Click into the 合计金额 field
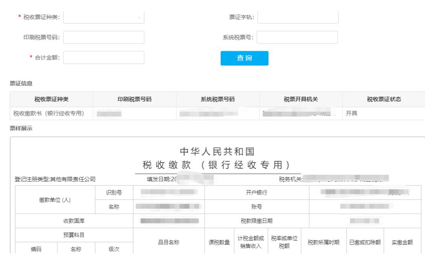The height and width of the screenshot is (254, 425). click(x=104, y=58)
